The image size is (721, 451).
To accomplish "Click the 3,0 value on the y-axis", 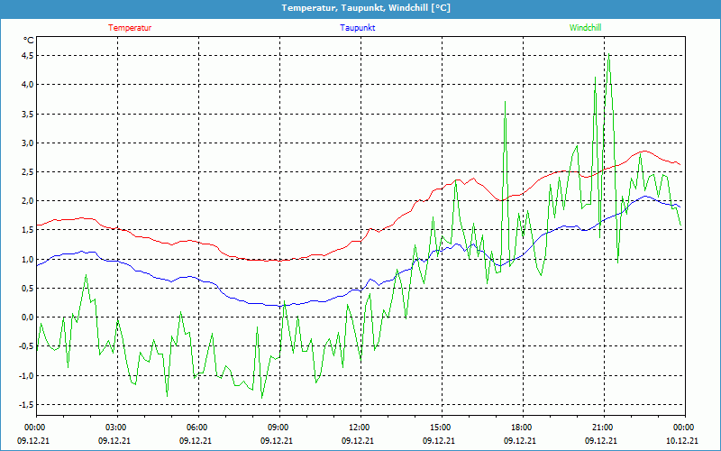I will coord(26,143).
